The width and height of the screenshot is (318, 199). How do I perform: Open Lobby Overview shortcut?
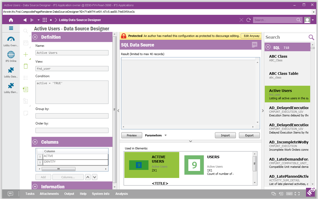[11, 41]
